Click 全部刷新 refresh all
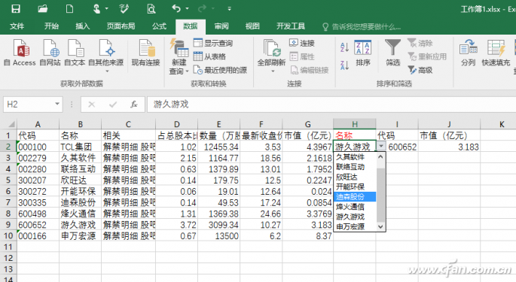The image size is (516, 282). coord(271,56)
